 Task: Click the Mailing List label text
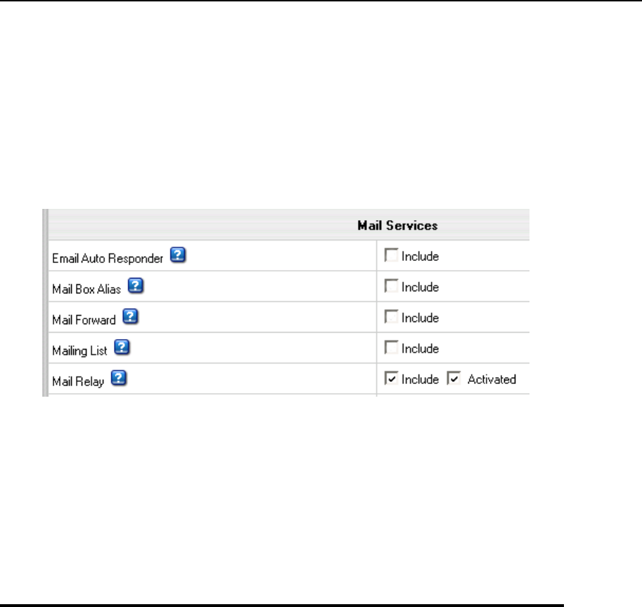(x=80, y=350)
